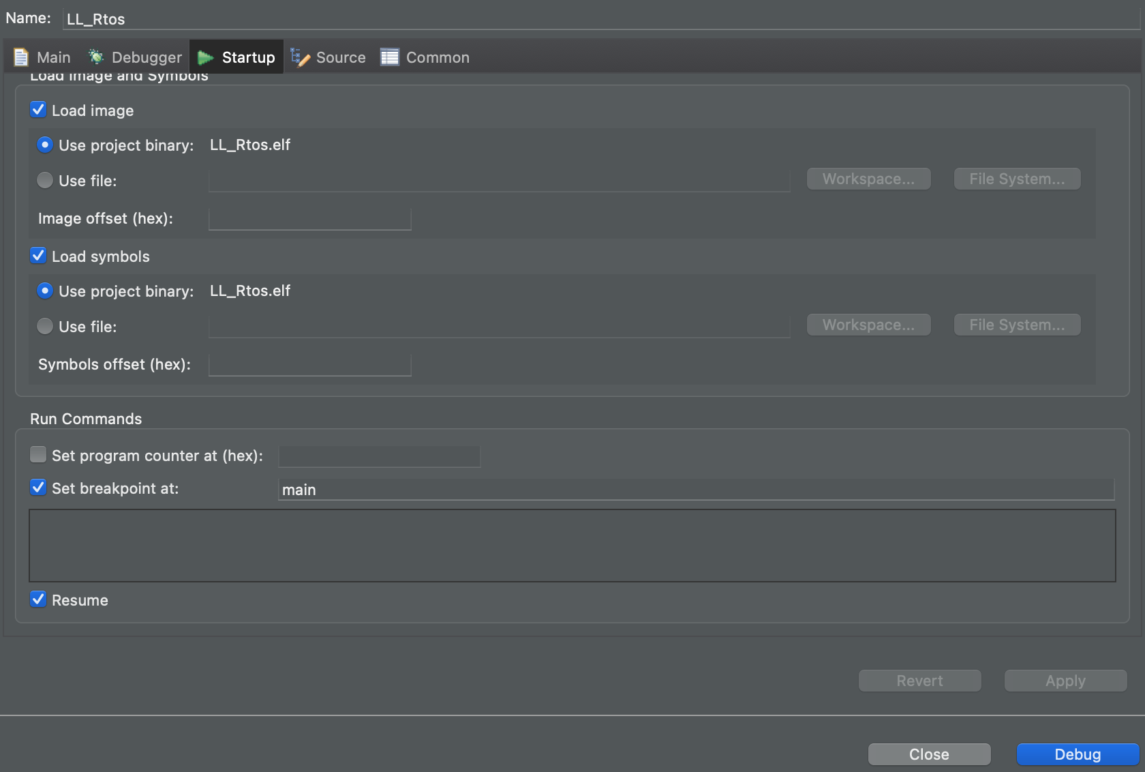Click the Load symbols Use file path field
1145x772 pixels.
[x=500, y=327]
